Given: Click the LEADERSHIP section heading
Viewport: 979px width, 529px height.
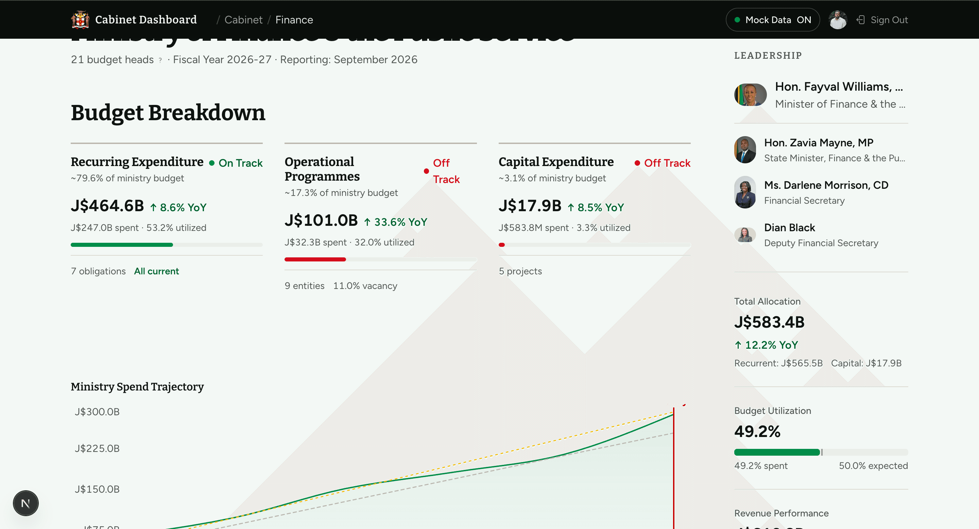Looking at the screenshot, I should click(x=768, y=55).
